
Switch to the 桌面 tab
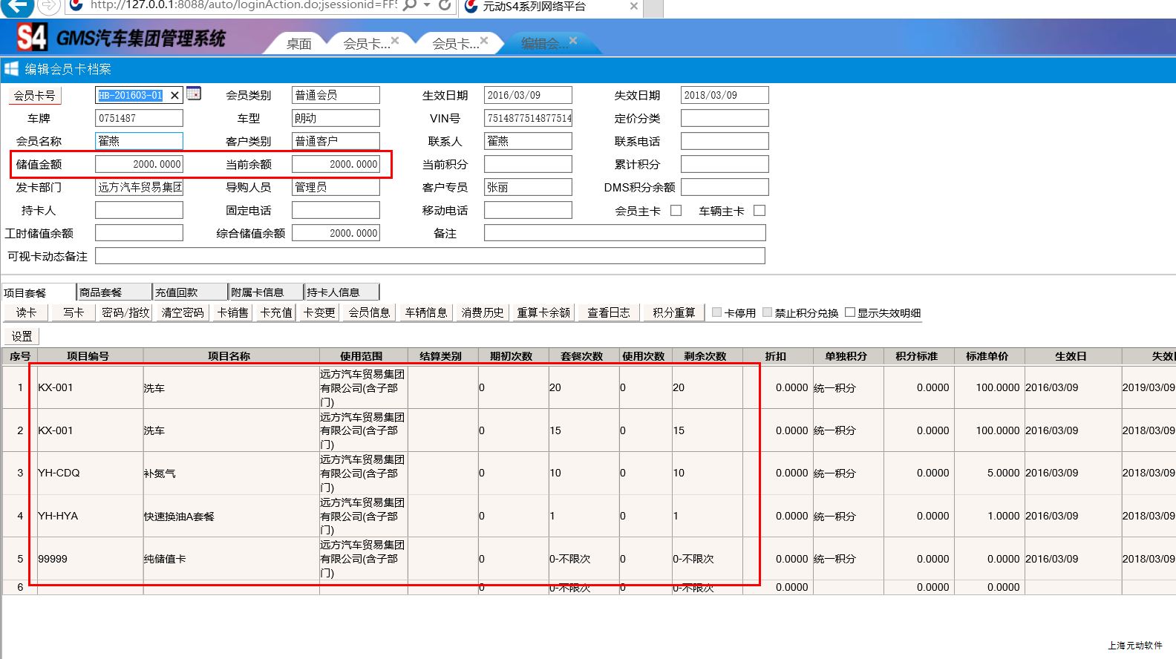[x=299, y=44]
